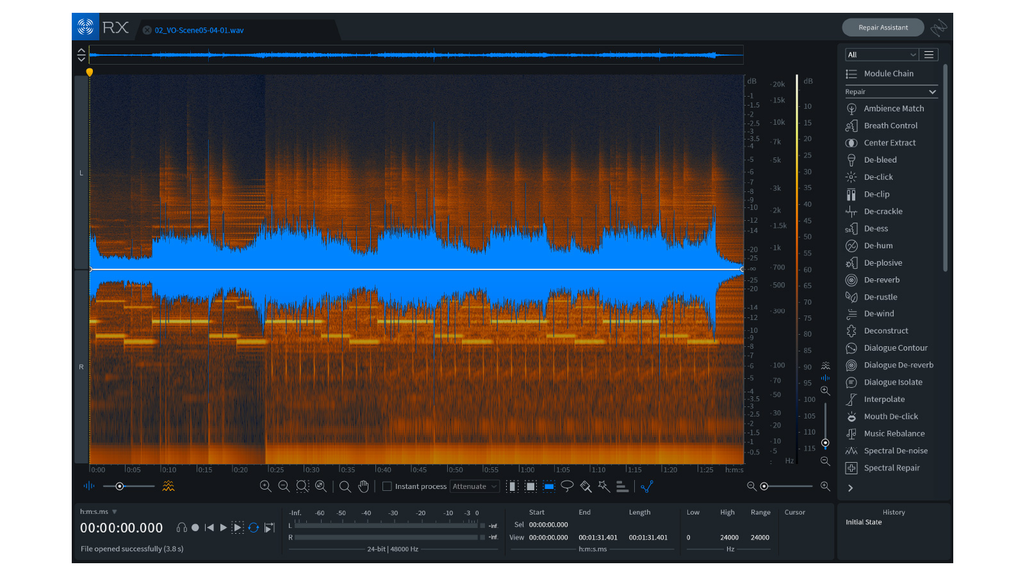Toggle the orange spectrogram view icon
Image resolution: width=1025 pixels, height=576 pixels.
pyautogui.click(x=168, y=486)
